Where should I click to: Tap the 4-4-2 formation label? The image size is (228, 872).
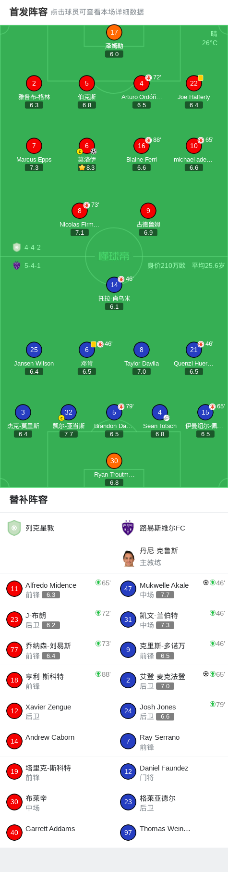point(33,247)
